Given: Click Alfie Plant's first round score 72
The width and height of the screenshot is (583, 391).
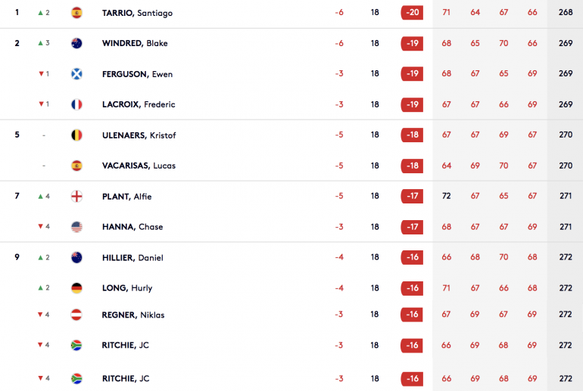Looking at the screenshot, I should coord(446,196).
